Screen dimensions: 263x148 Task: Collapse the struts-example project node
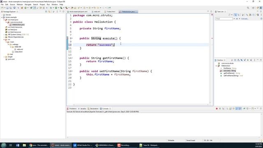[2, 17]
